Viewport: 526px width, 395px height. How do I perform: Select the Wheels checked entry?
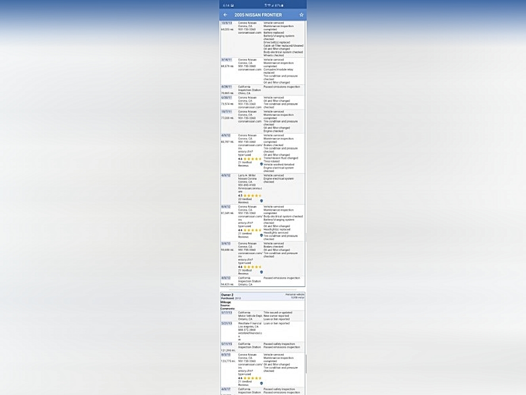click(x=274, y=55)
